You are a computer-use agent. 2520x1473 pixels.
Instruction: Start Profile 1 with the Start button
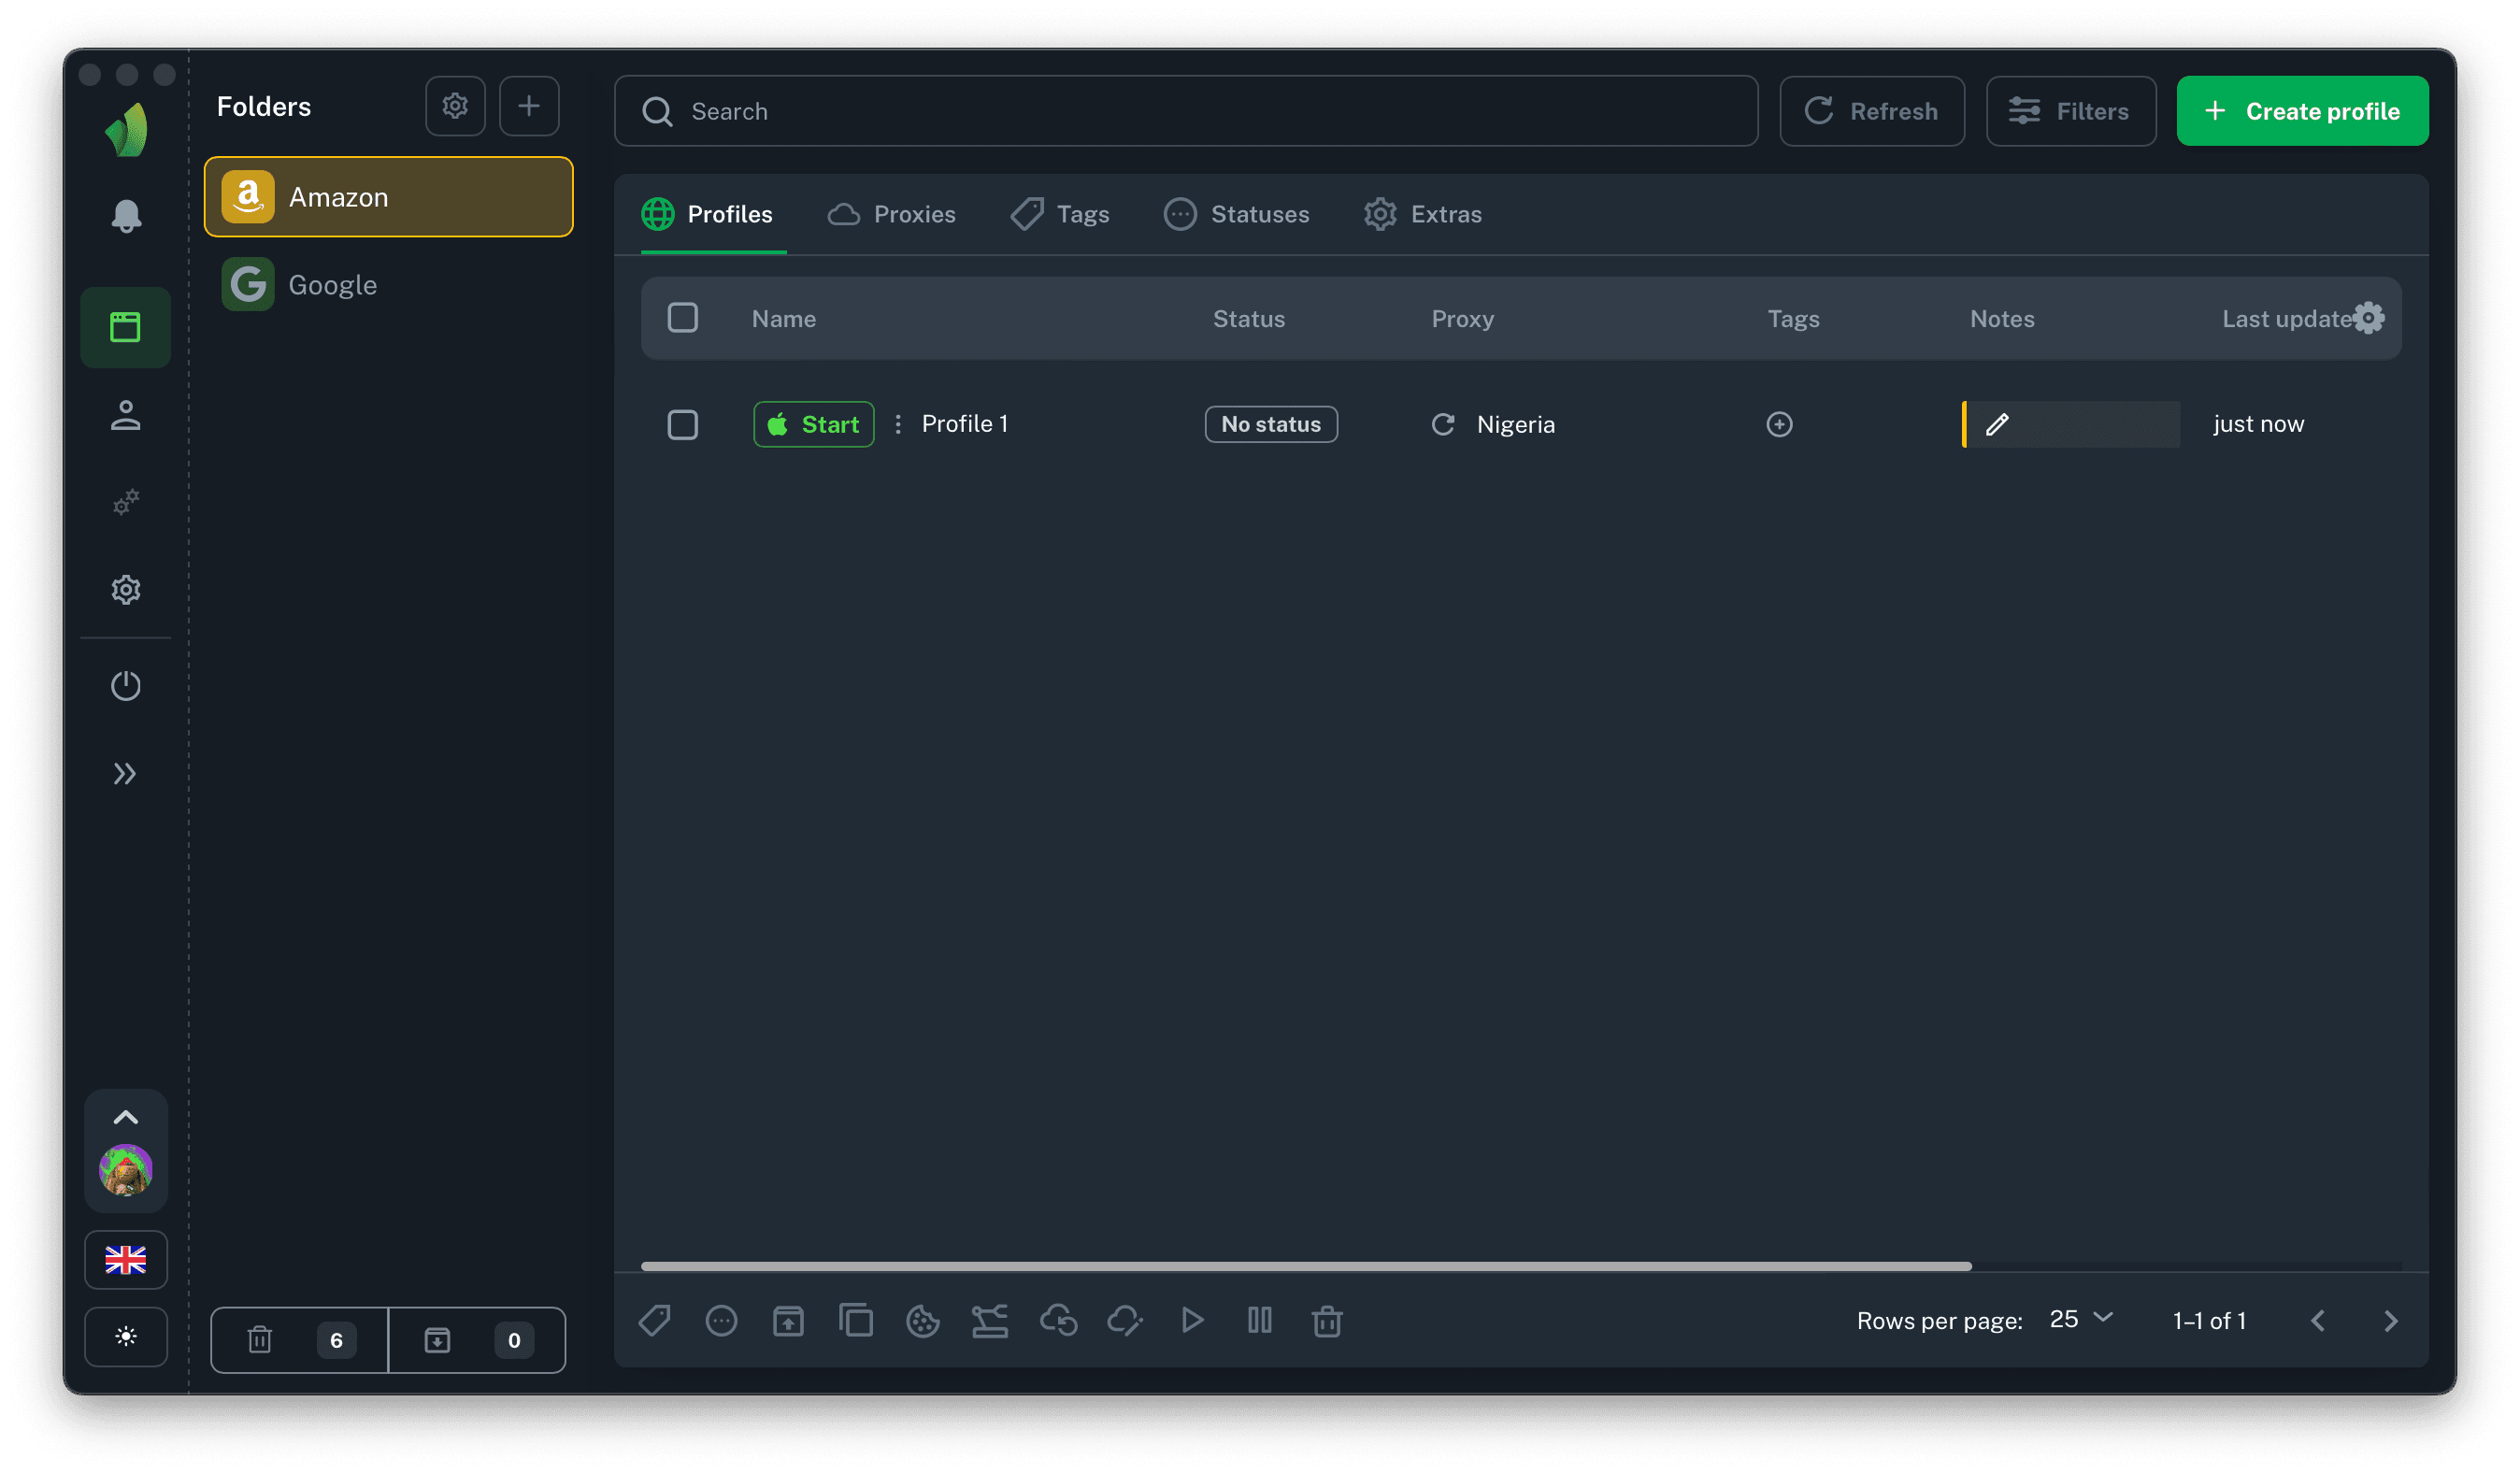point(813,424)
